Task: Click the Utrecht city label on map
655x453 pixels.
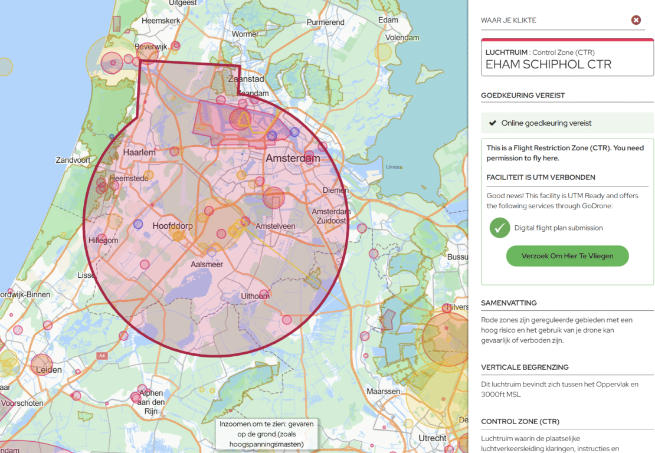Action: click(x=433, y=438)
